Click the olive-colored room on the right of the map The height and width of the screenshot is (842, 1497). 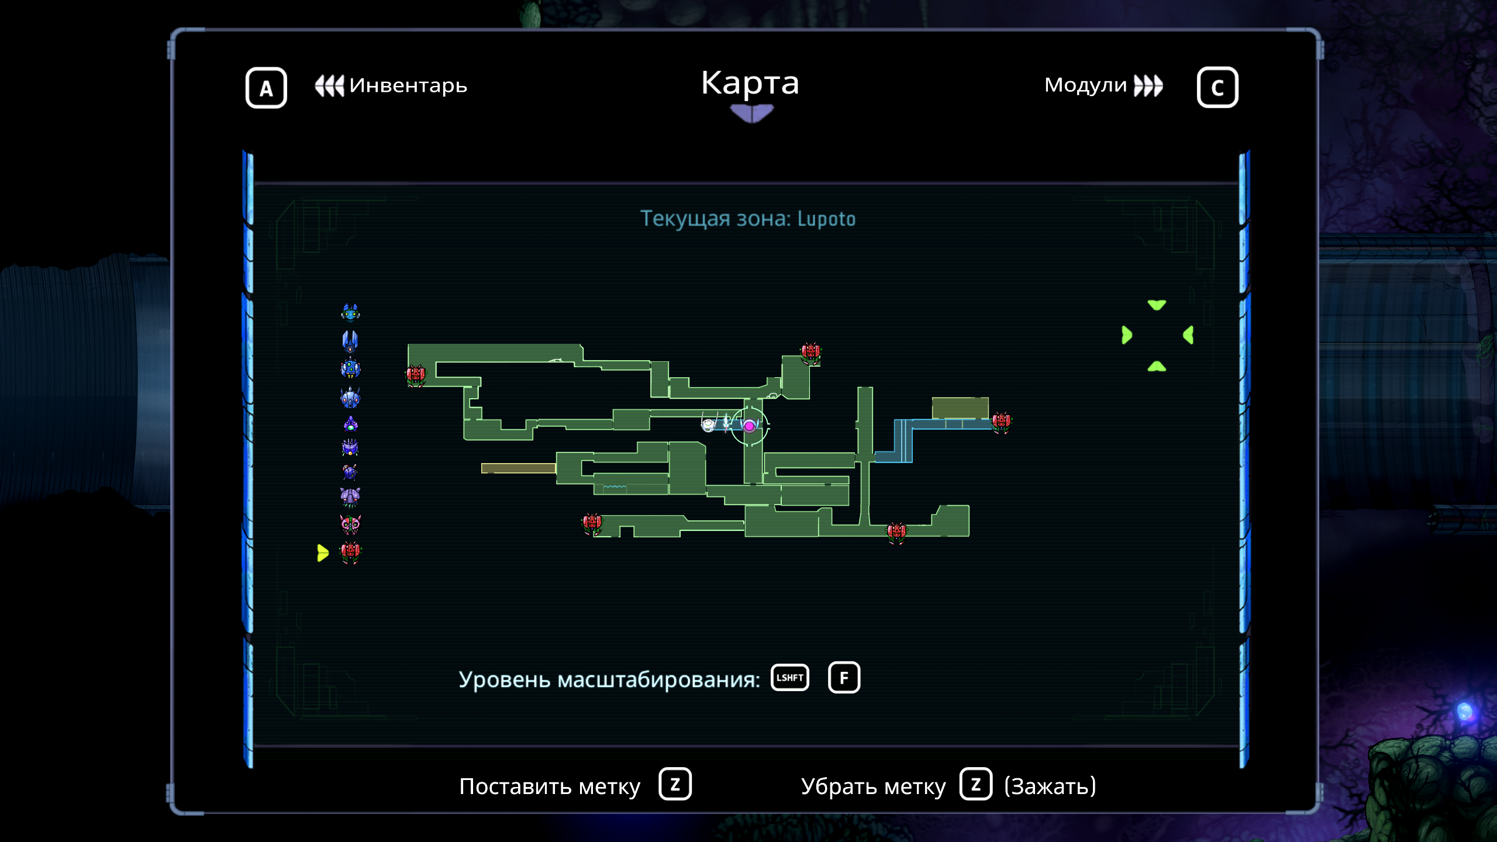point(960,408)
